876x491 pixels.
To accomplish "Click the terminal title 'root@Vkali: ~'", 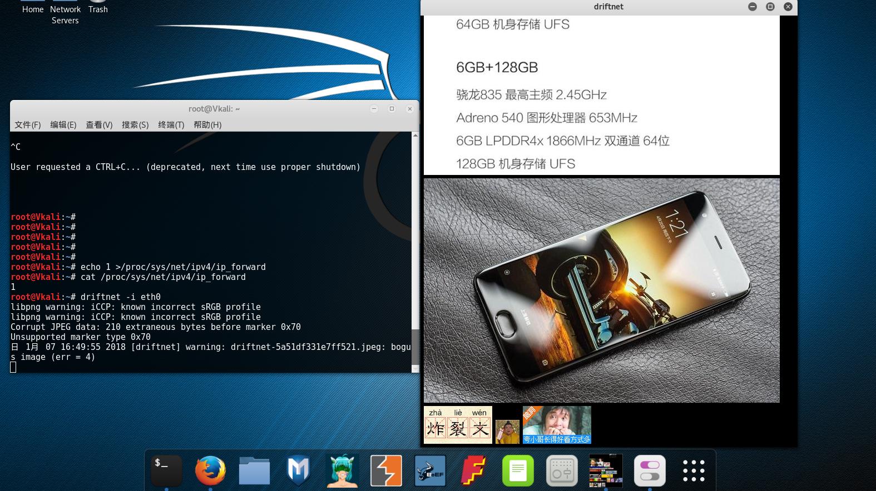I will [x=214, y=109].
